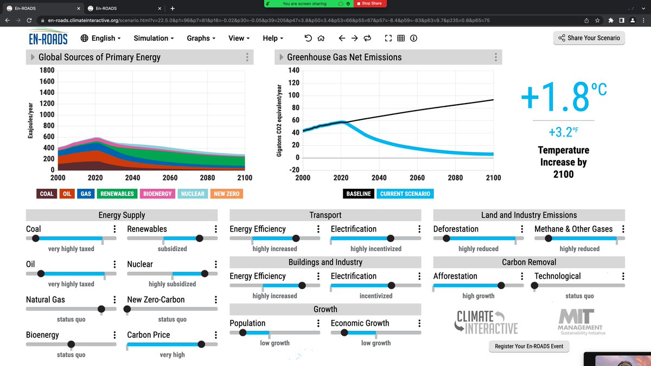The image size is (651, 366).
Task: Click the +1.8°C temperature readout
Action: [x=563, y=98]
